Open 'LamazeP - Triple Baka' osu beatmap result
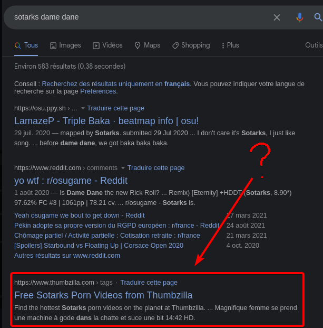The width and height of the screenshot is (323, 328). pos(106,121)
